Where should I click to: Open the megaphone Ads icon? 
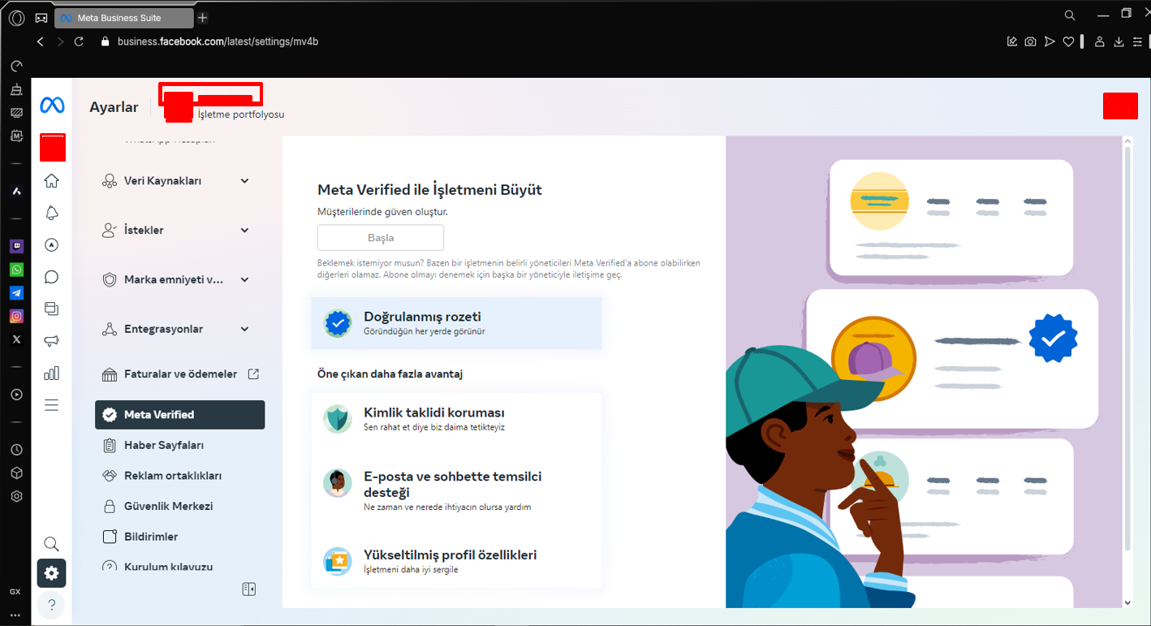pyautogui.click(x=51, y=340)
